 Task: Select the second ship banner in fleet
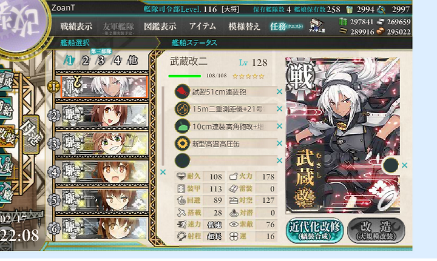coord(104,115)
